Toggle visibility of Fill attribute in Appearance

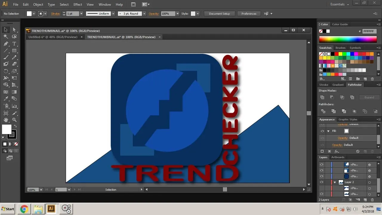click(x=322, y=131)
